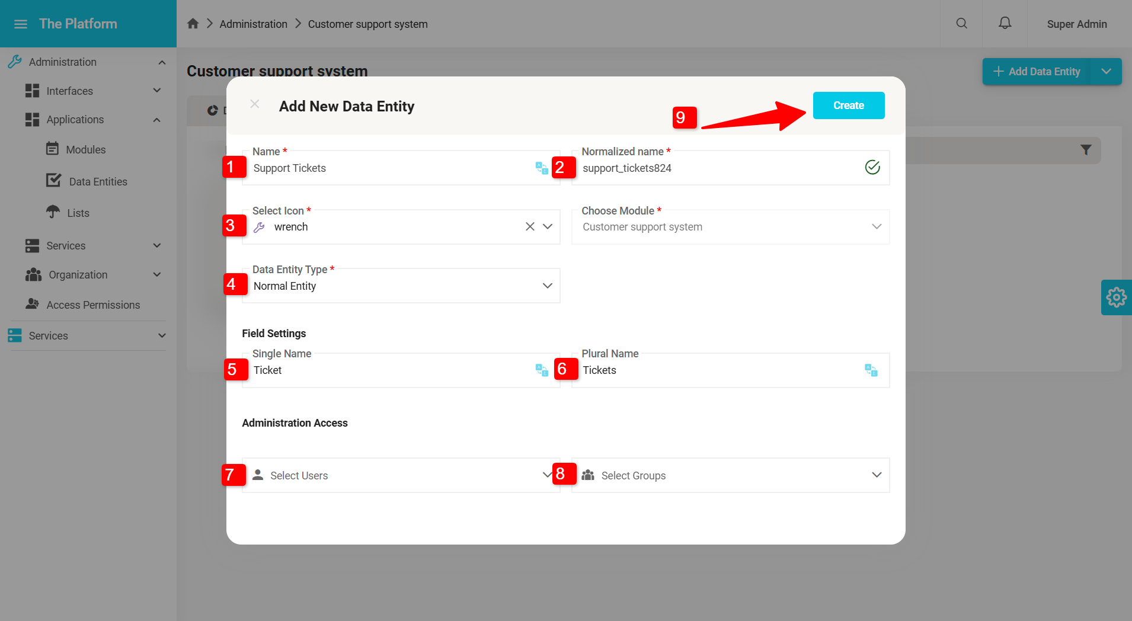Click the translation icon beside the Name field
1132x621 pixels.
coord(541,168)
